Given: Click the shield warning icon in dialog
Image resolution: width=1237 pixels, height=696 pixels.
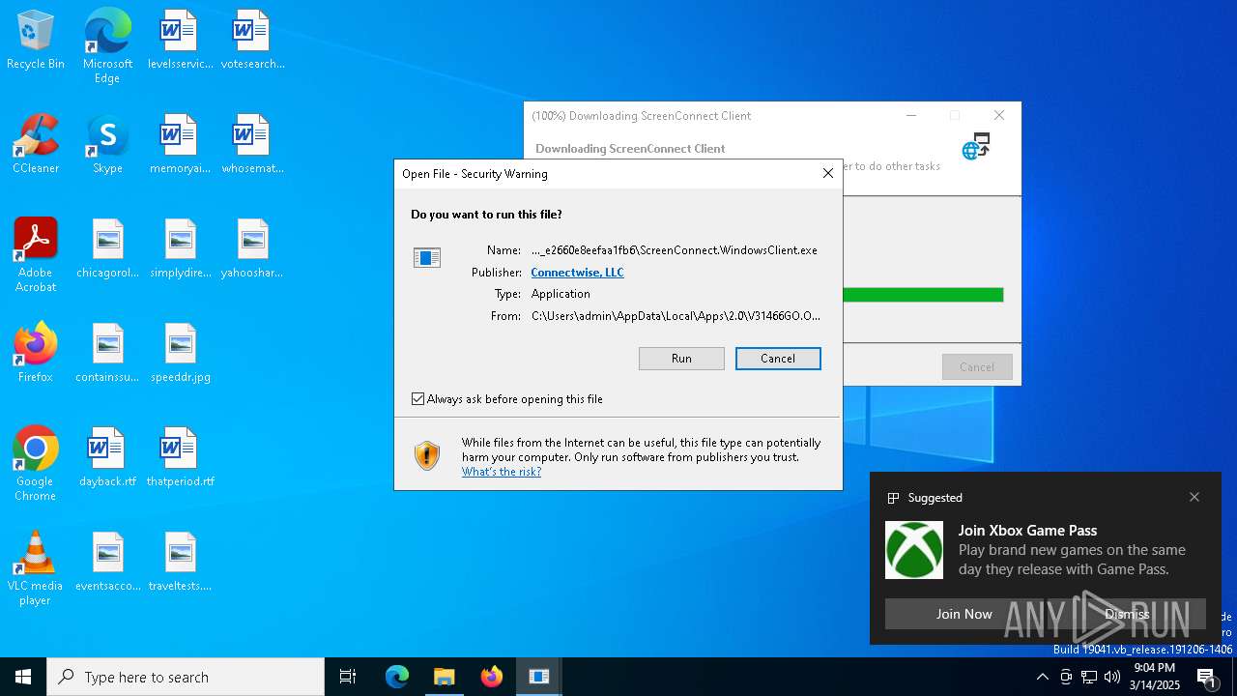Looking at the screenshot, I should tap(427, 455).
